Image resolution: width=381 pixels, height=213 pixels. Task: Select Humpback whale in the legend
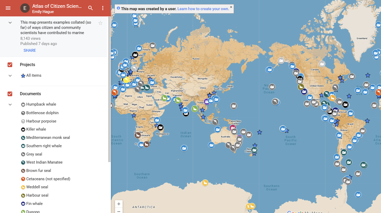click(x=41, y=104)
